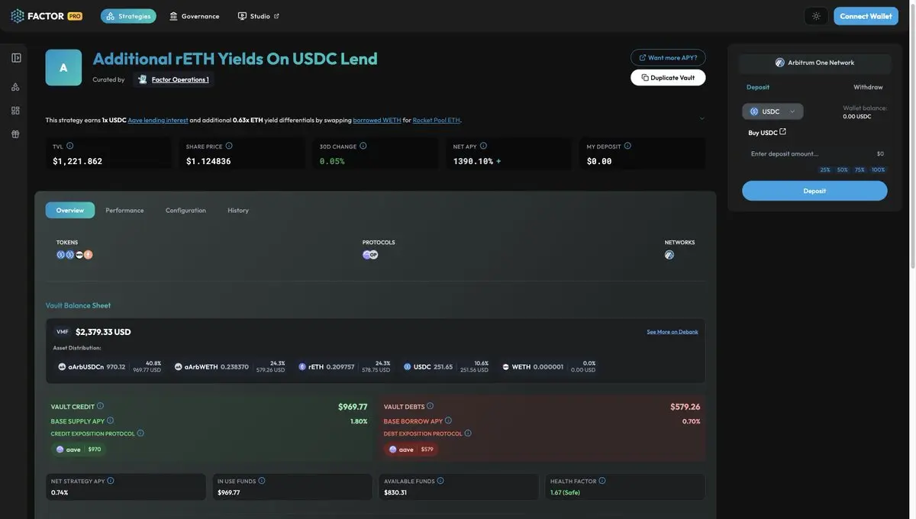
Task: Open the Aave lending interest link
Action: tap(158, 120)
